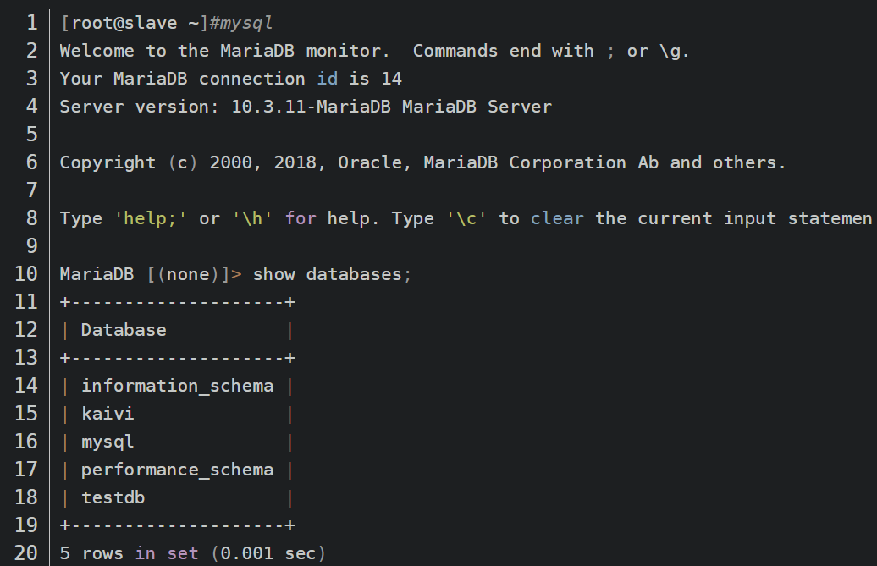Click the testdb database name
This screenshot has width=877, height=566.
coord(113,497)
